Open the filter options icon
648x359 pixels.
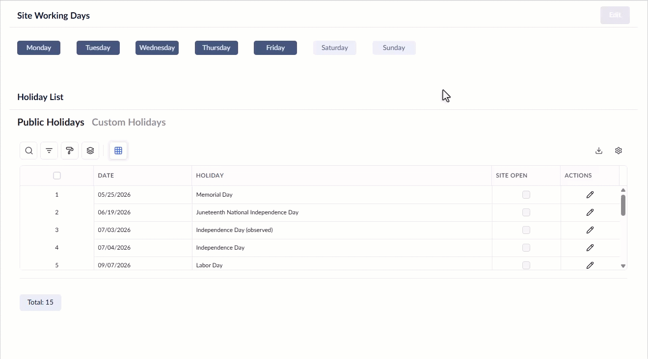coord(49,151)
